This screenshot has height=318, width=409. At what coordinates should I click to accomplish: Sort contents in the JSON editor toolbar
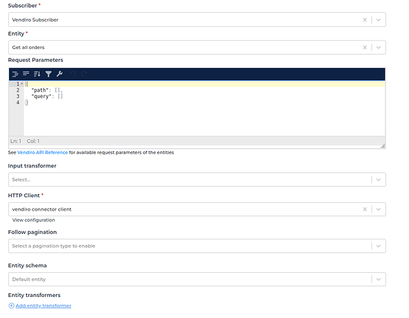(x=37, y=74)
